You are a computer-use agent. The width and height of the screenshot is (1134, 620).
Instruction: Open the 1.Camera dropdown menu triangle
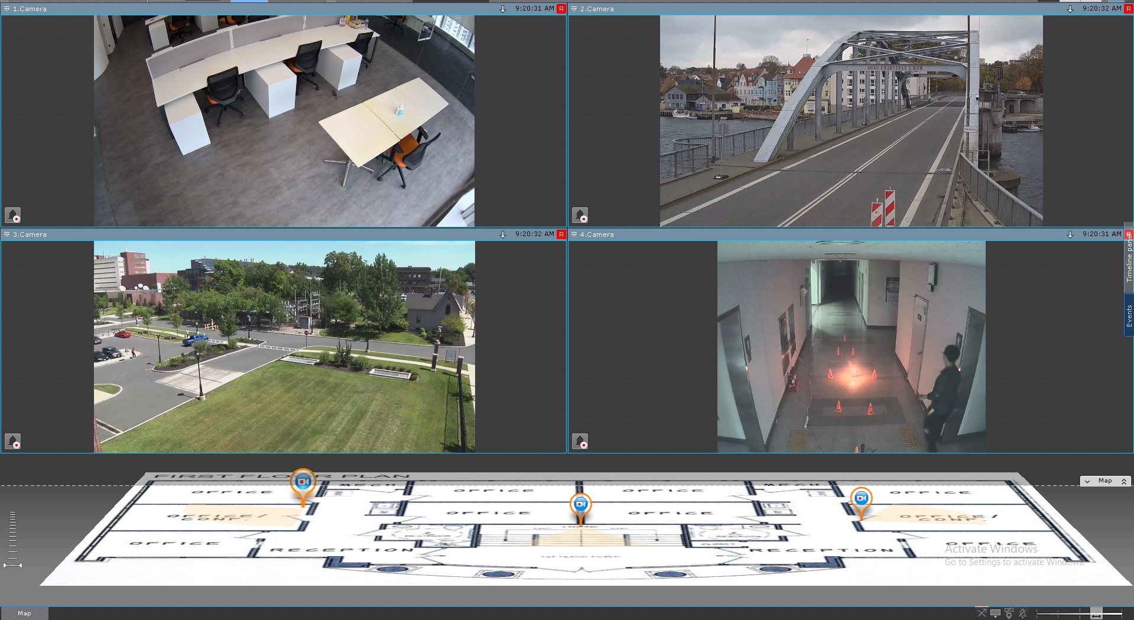point(7,9)
